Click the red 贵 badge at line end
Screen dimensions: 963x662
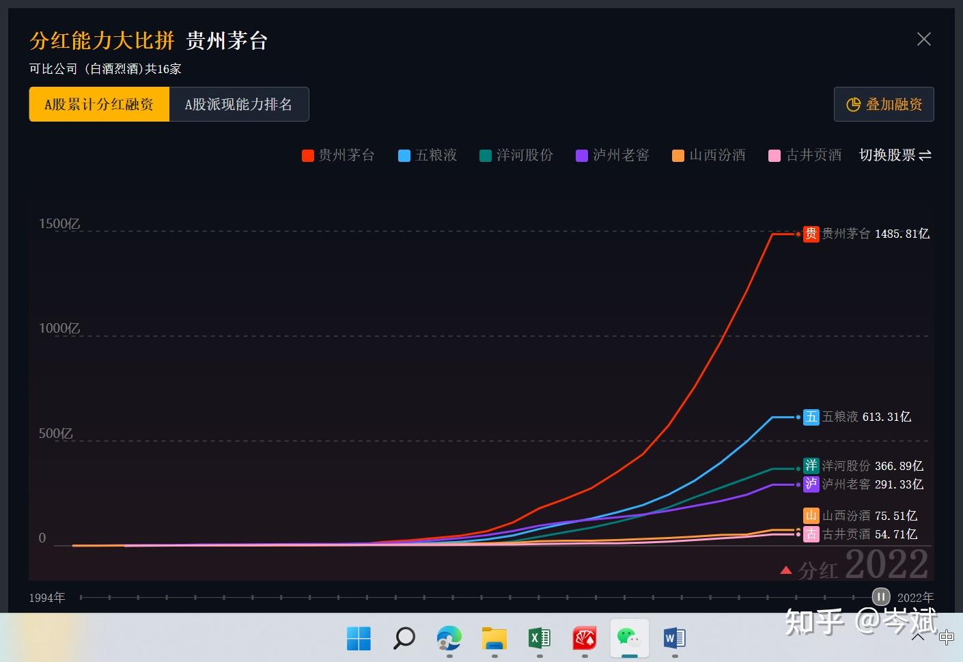tap(811, 234)
